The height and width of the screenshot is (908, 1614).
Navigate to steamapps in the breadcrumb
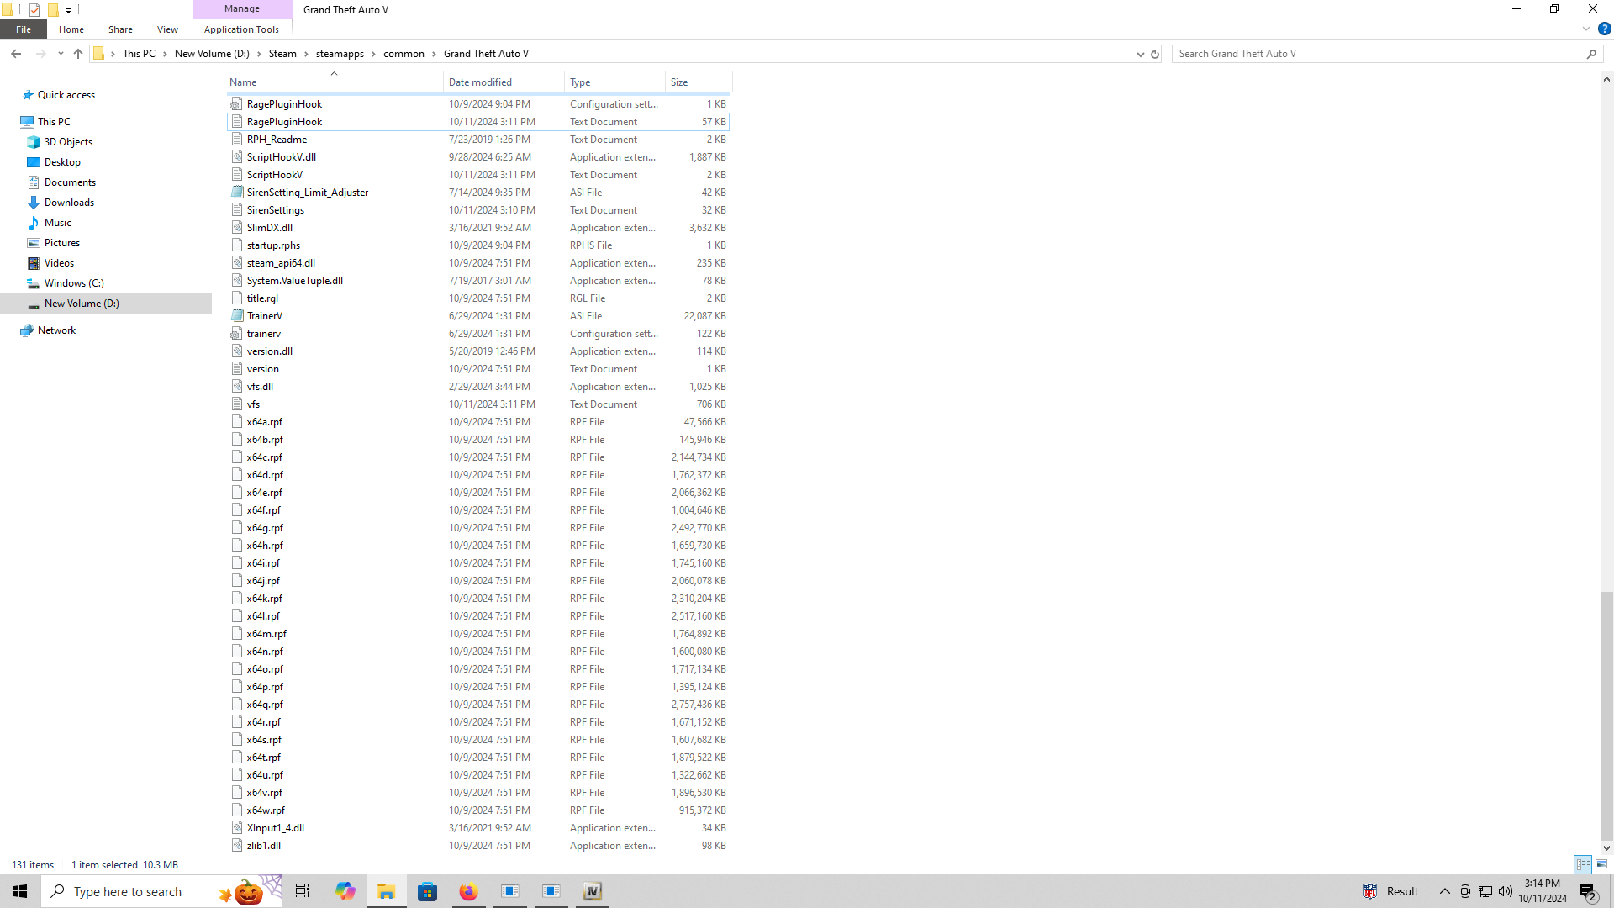click(340, 54)
